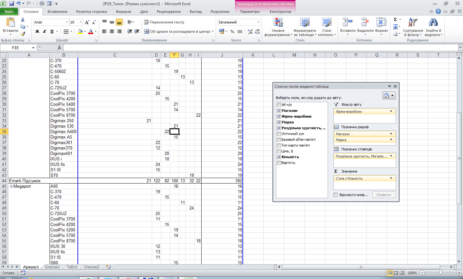This screenshot has width=463, height=279.
Task: Switch to the Дані ribbon tab
Action: 144,12
